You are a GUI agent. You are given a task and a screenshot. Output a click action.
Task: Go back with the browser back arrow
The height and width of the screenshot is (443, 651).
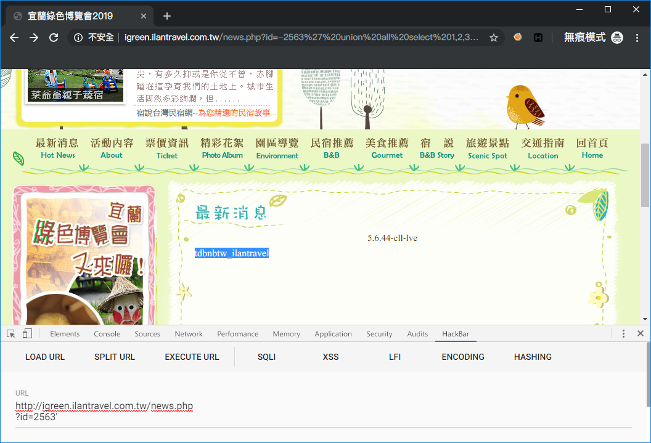[x=14, y=38]
